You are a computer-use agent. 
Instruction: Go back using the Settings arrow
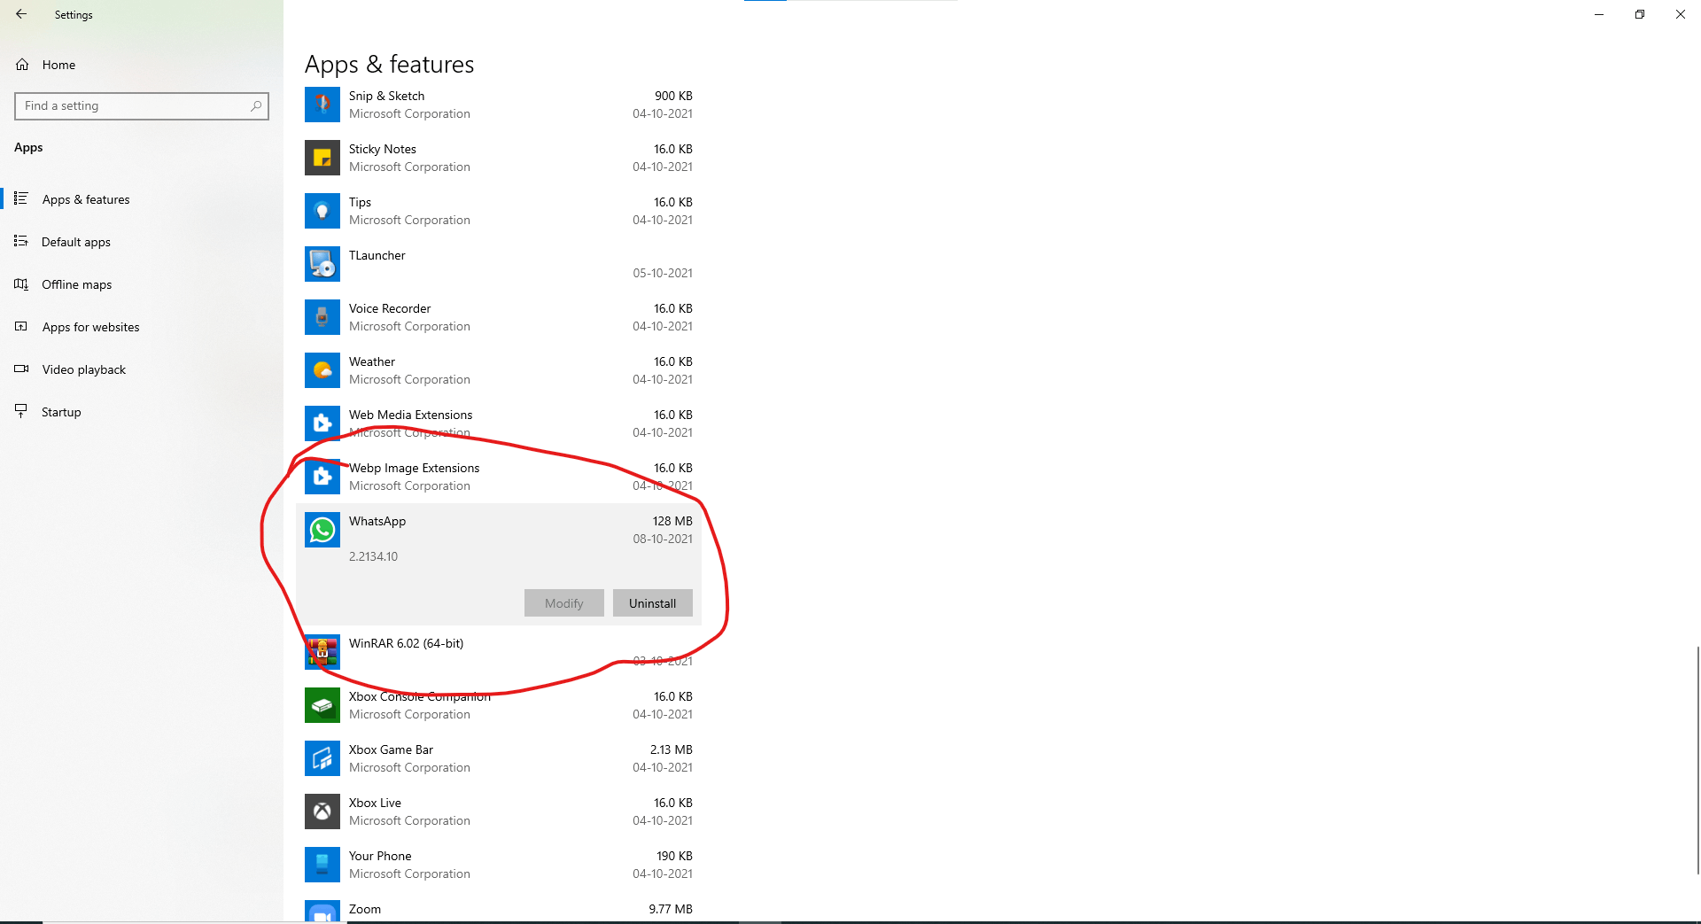tap(21, 14)
